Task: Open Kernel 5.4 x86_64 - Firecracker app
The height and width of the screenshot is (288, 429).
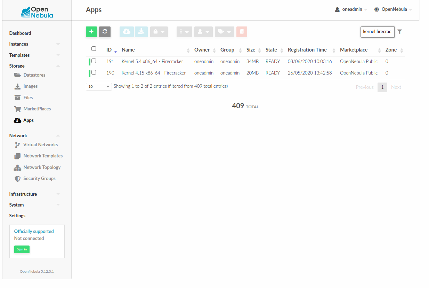Action: pyautogui.click(x=152, y=61)
